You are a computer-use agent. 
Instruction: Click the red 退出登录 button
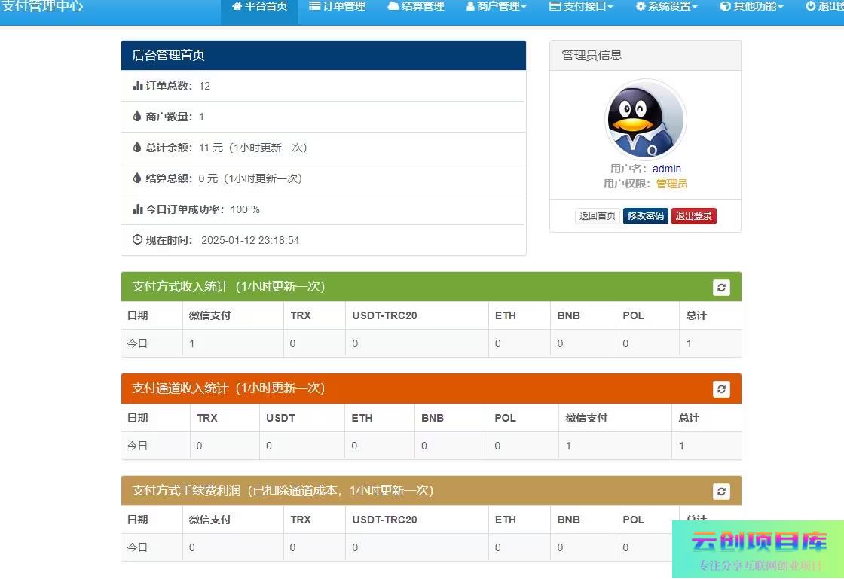coord(693,216)
